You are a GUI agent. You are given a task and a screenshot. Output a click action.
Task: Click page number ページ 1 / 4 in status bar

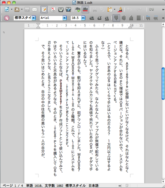(x=13, y=186)
